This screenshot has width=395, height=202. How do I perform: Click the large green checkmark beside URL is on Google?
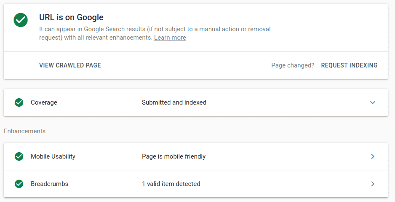21,20
